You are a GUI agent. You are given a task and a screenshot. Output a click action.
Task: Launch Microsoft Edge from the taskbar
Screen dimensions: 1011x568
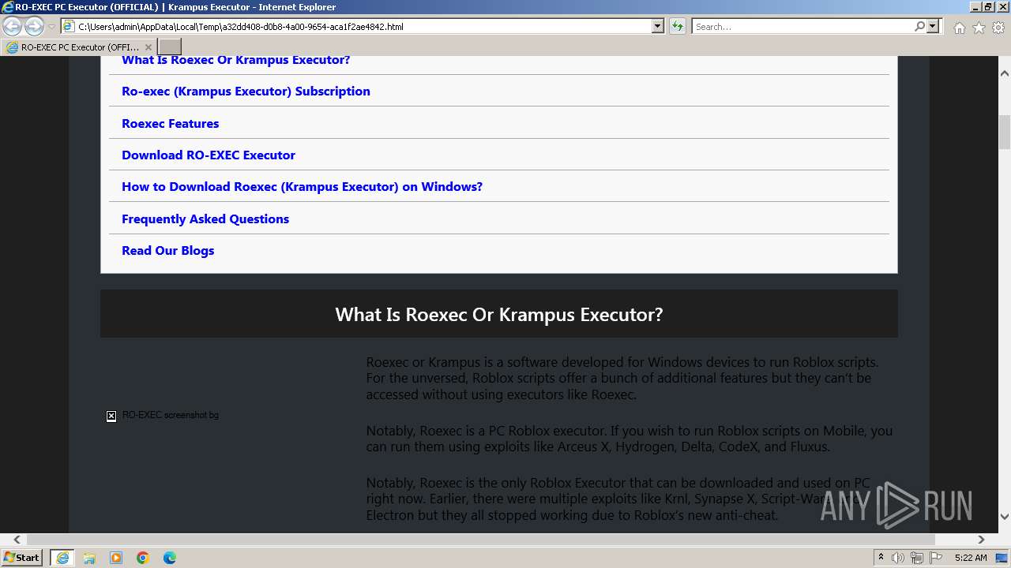point(170,558)
